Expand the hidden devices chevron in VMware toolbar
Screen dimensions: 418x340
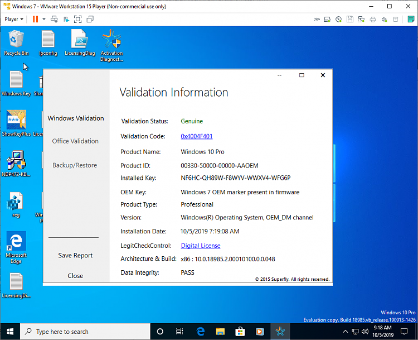[x=317, y=19]
